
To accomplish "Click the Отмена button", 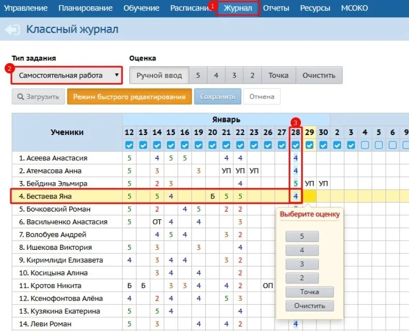I will [x=262, y=97].
